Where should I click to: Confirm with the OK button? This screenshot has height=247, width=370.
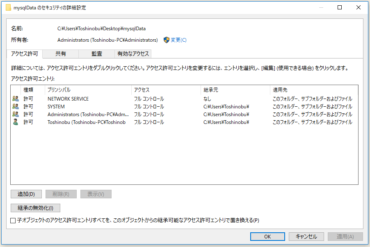pyautogui.click(x=267, y=237)
